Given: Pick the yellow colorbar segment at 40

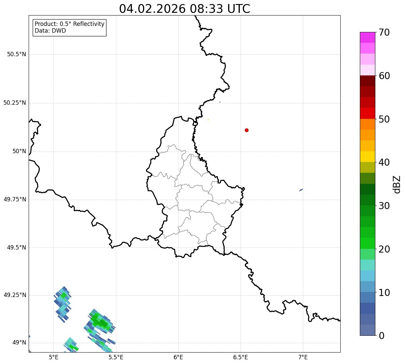Looking at the screenshot, I should coord(367,157).
